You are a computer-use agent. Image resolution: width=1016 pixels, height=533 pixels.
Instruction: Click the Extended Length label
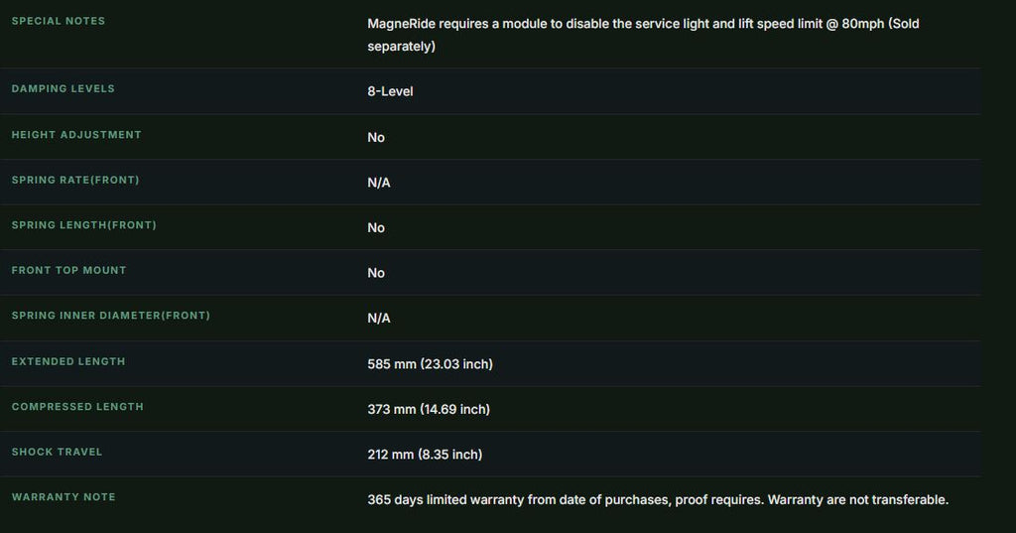coord(68,361)
